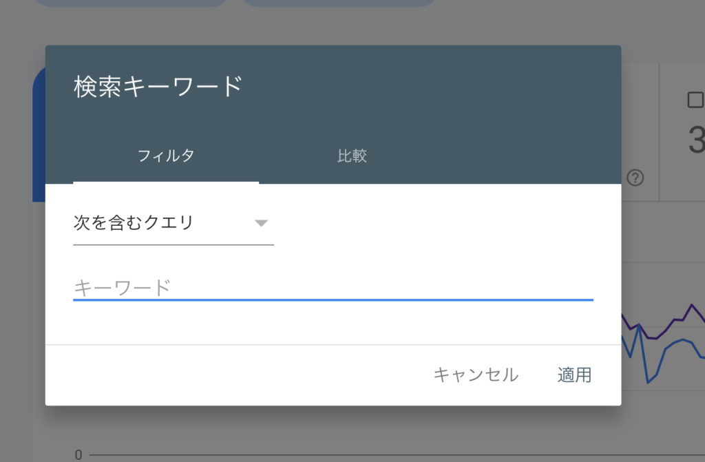Click the question mark help icon

click(x=635, y=178)
